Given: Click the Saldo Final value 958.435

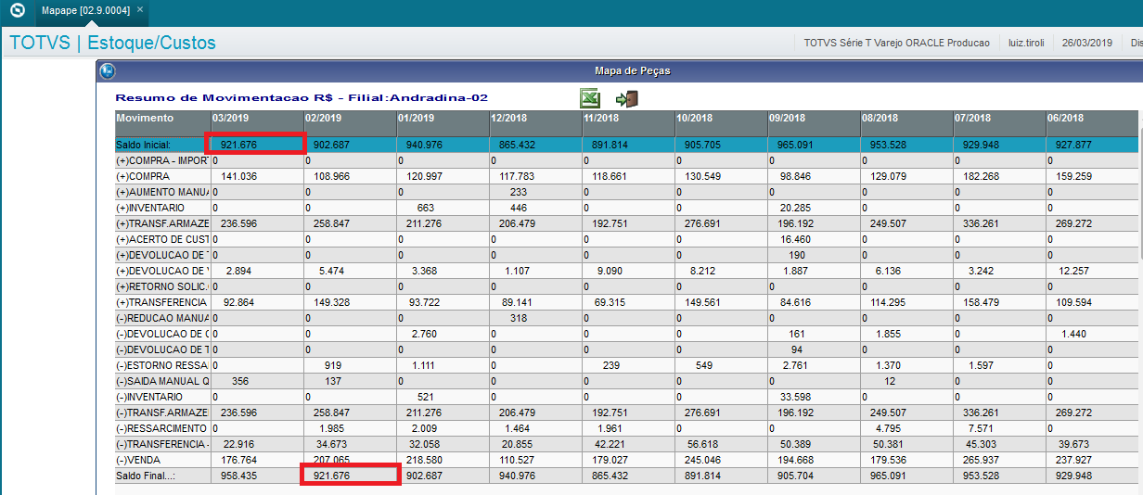Looking at the screenshot, I should pos(238,476).
